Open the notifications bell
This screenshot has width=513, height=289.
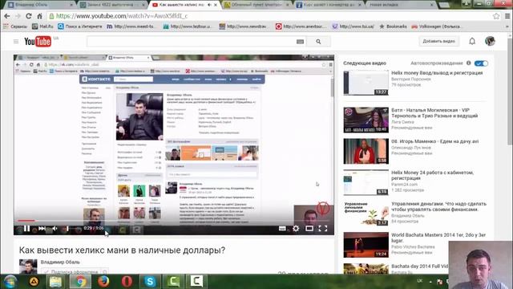click(472, 41)
